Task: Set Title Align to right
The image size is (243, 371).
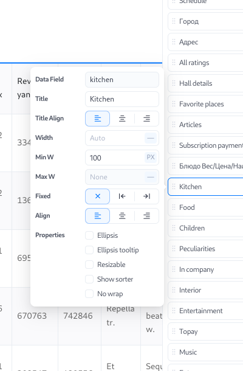Action: click(x=146, y=119)
